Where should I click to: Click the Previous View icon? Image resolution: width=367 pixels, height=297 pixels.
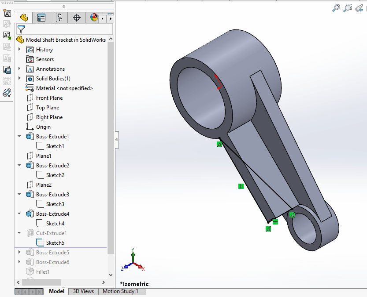point(360,8)
